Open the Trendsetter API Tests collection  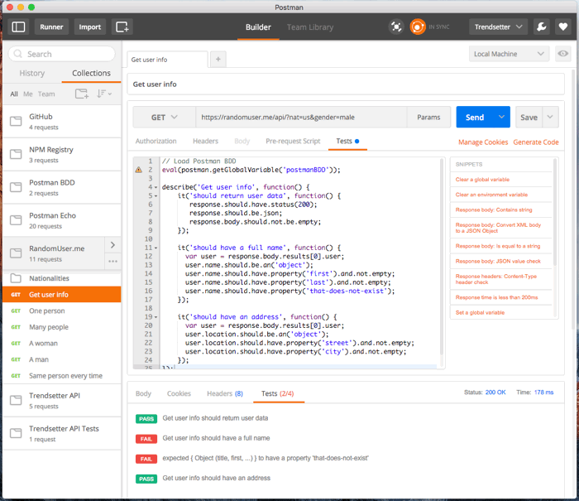coord(62,433)
